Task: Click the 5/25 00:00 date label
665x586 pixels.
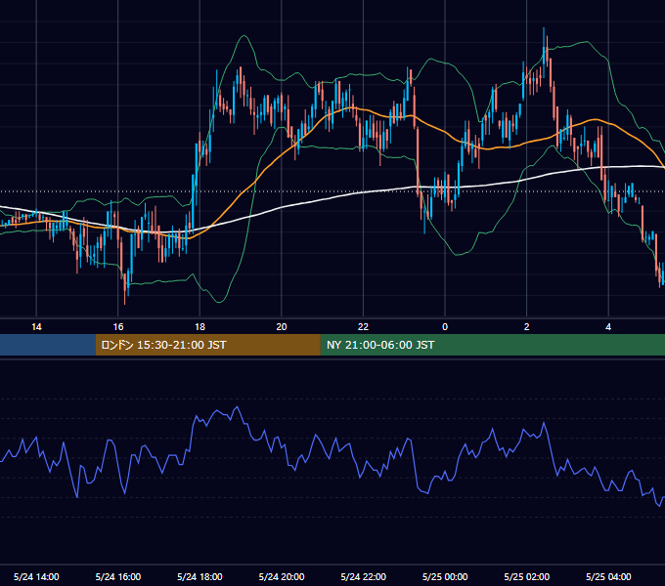Action: pos(445,576)
